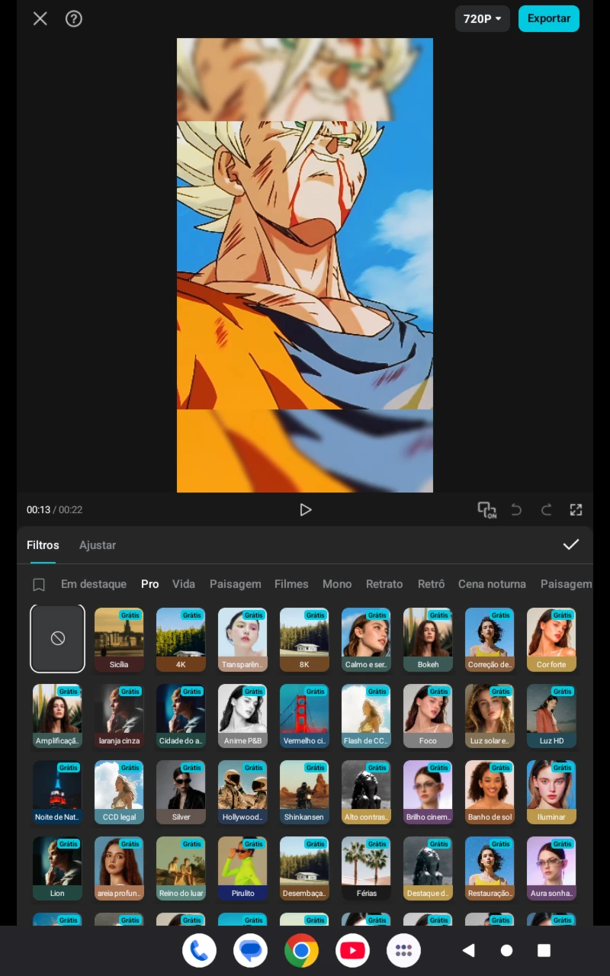Image resolution: width=610 pixels, height=976 pixels.
Task: Choose the Silver filter thumbnail
Action: point(181,791)
